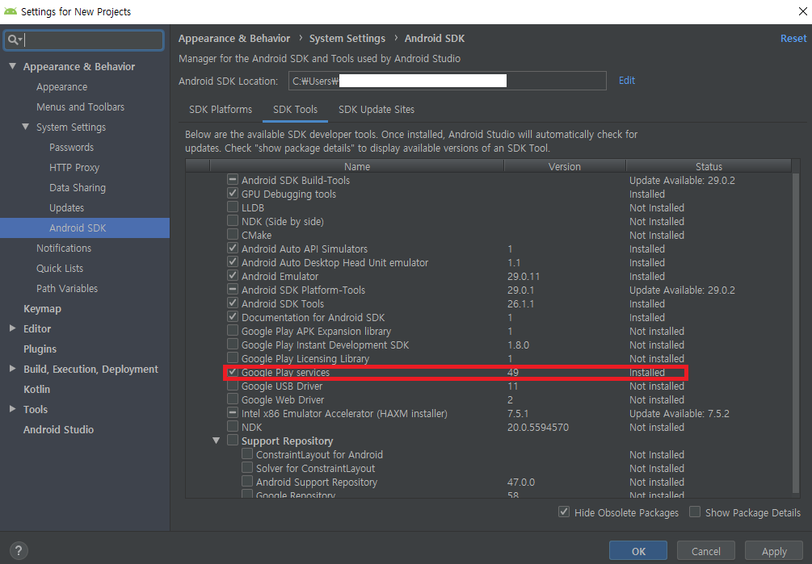This screenshot has height=564, width=812.
Task: Click Edit link for SDK location
Action: pos(627,80)
